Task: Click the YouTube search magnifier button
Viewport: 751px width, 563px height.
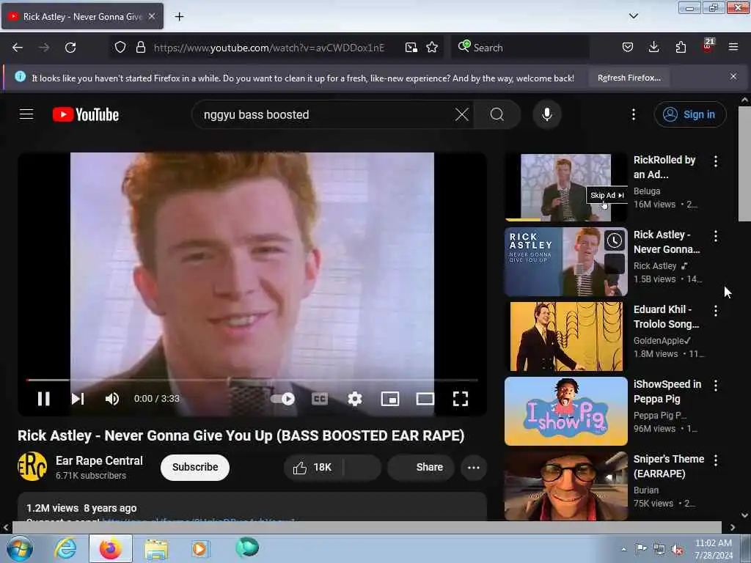Action: (x=497, y=114)
